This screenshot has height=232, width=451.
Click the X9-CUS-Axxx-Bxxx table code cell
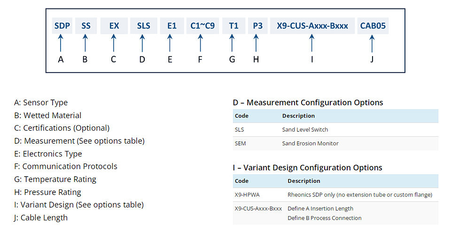point(258,209)
